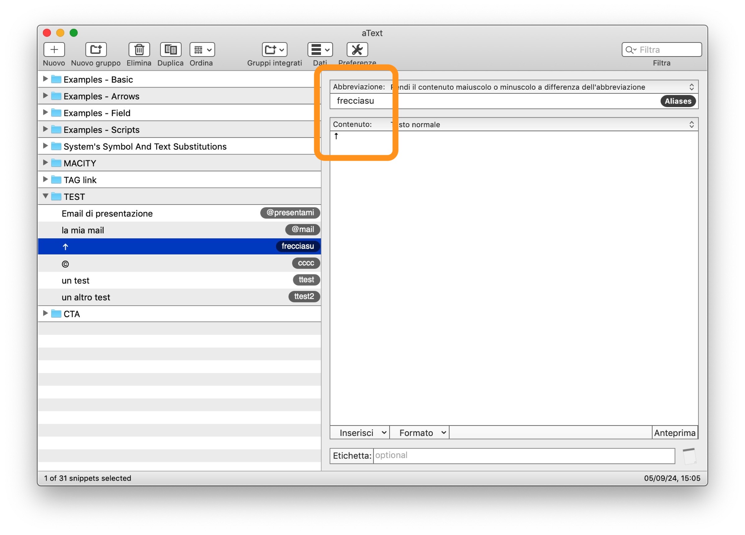The height and width of the screenshot is (535, 745).
Task: Click the Duplica icon in toolbar
Action: click(x=170, y=50)
